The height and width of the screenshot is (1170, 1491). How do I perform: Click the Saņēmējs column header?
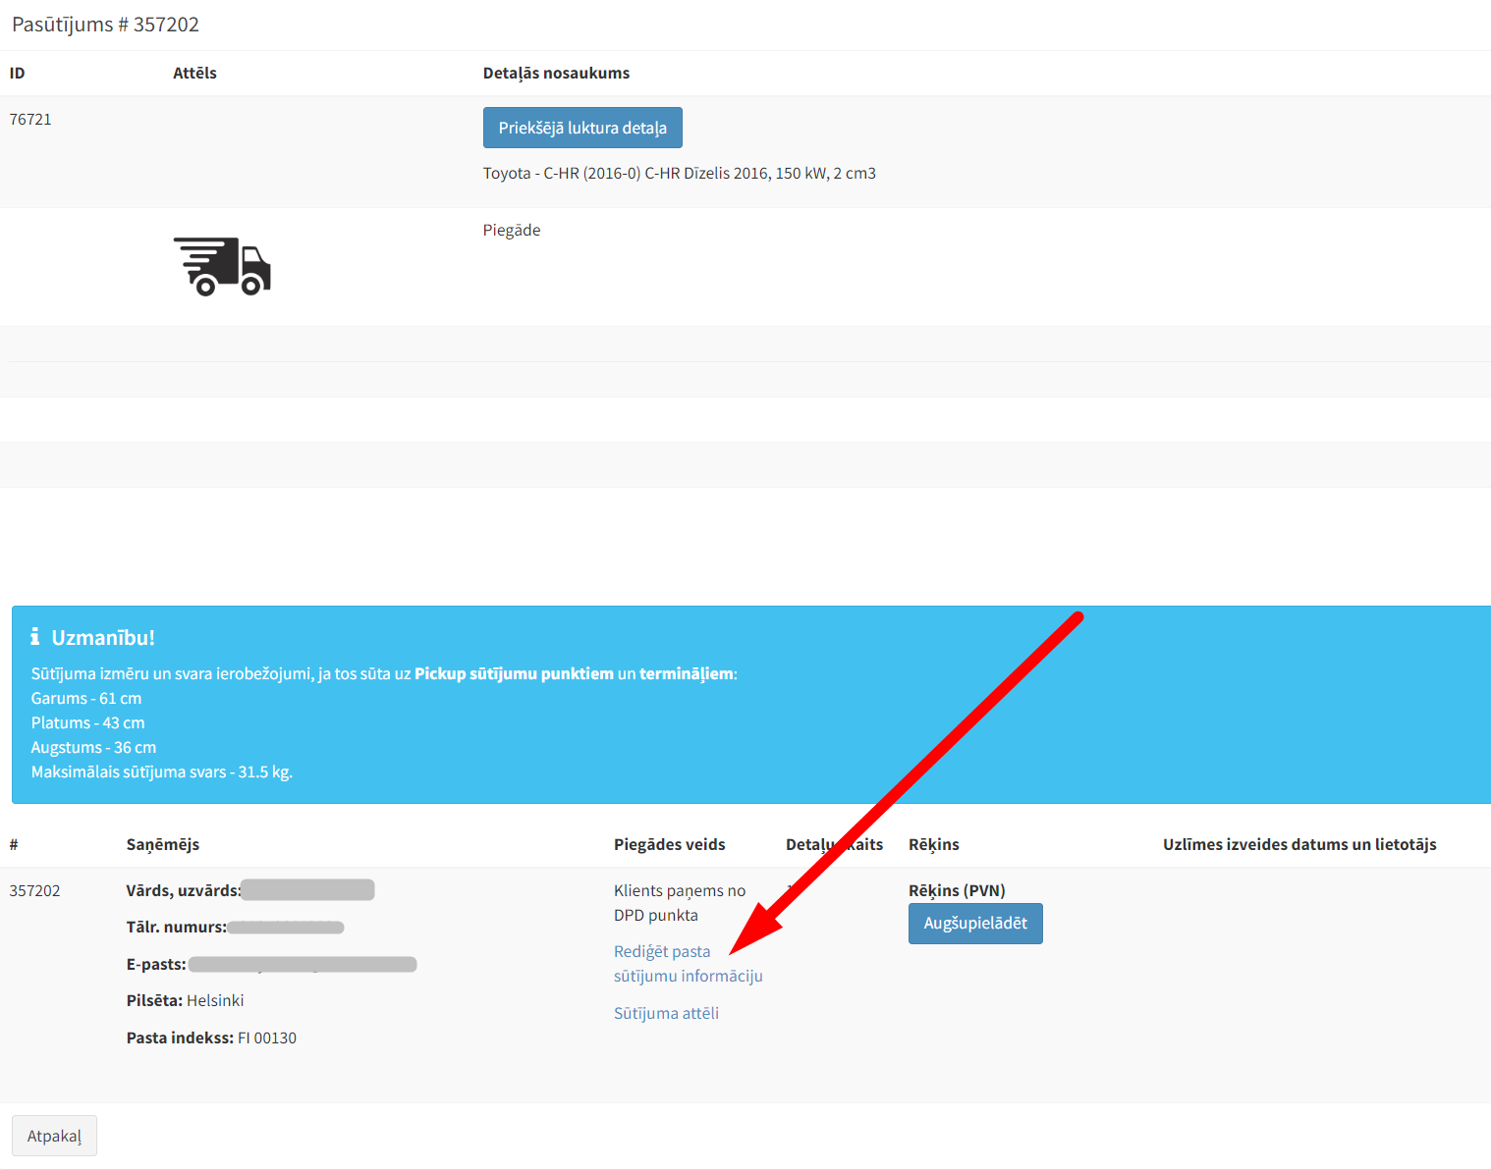pos(162,844)
